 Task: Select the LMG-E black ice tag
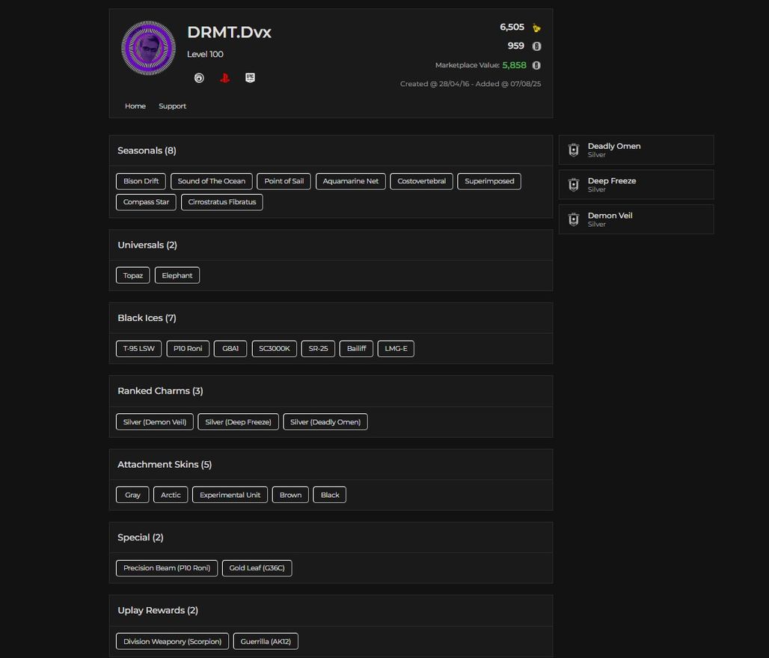point(396,348)
